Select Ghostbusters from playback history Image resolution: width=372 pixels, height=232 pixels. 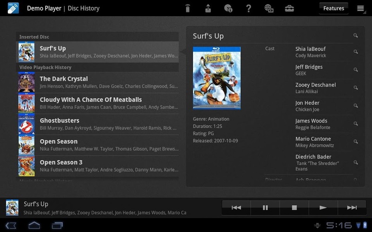click(97, 124)
